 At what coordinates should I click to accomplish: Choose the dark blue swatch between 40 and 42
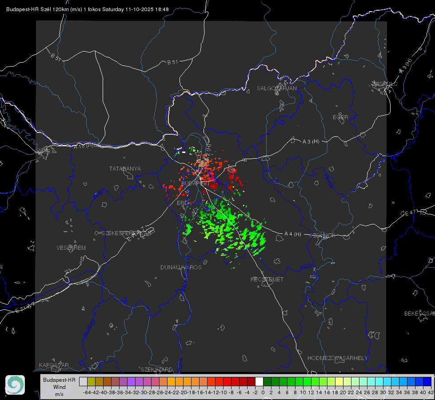click(427, 381)
